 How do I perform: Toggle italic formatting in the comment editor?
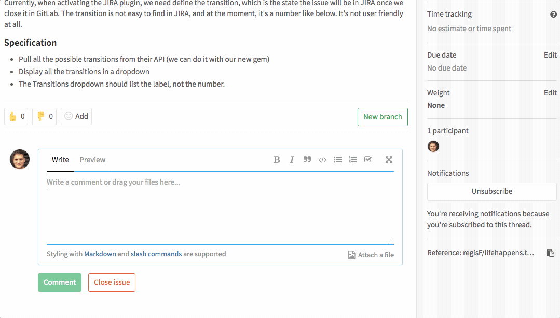point(292,159)
